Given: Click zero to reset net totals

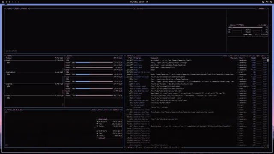Looking at the screenshot, I should coord(106,110).
